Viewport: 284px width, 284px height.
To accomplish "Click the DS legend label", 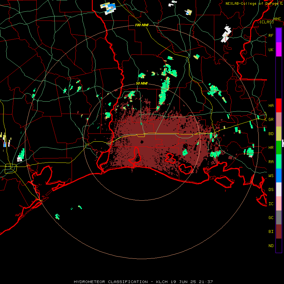I will (271, 190).
